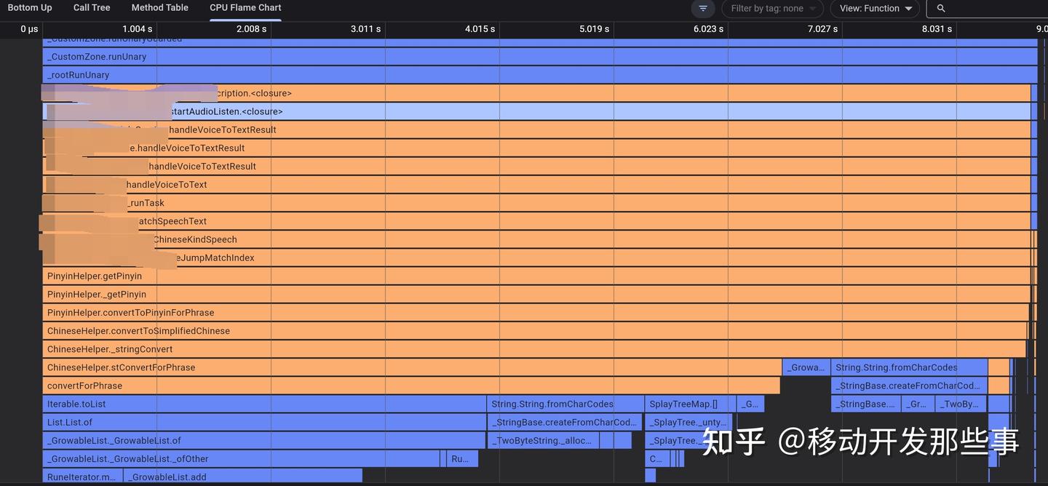Select the matchSpeechText frame
The image size is (1048, 486).
point(536,221)
